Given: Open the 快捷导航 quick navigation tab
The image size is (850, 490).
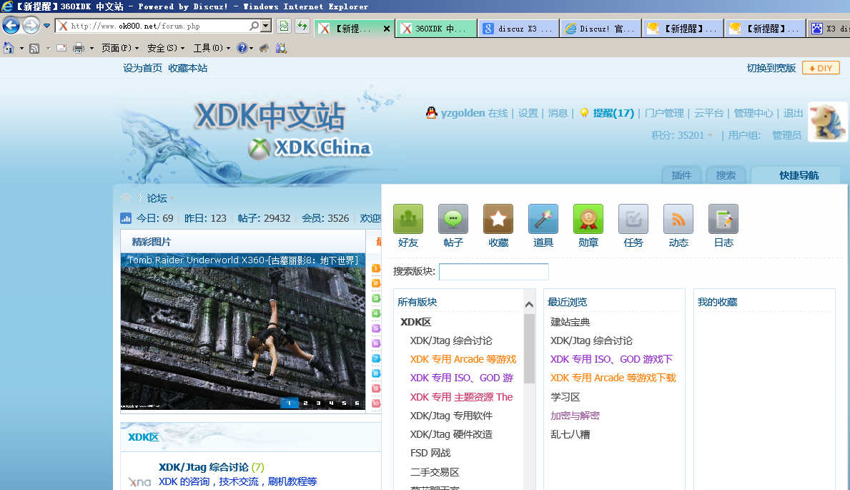Looking at the screenshot, I should [799, 175].
